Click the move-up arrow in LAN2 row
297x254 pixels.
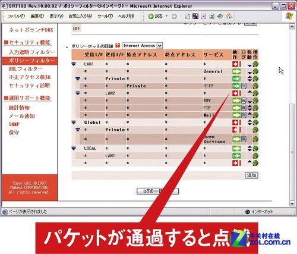[249, 92]
